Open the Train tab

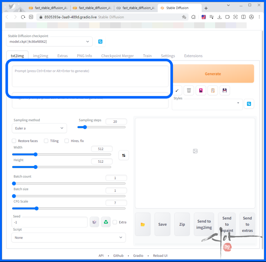point(147,56)
